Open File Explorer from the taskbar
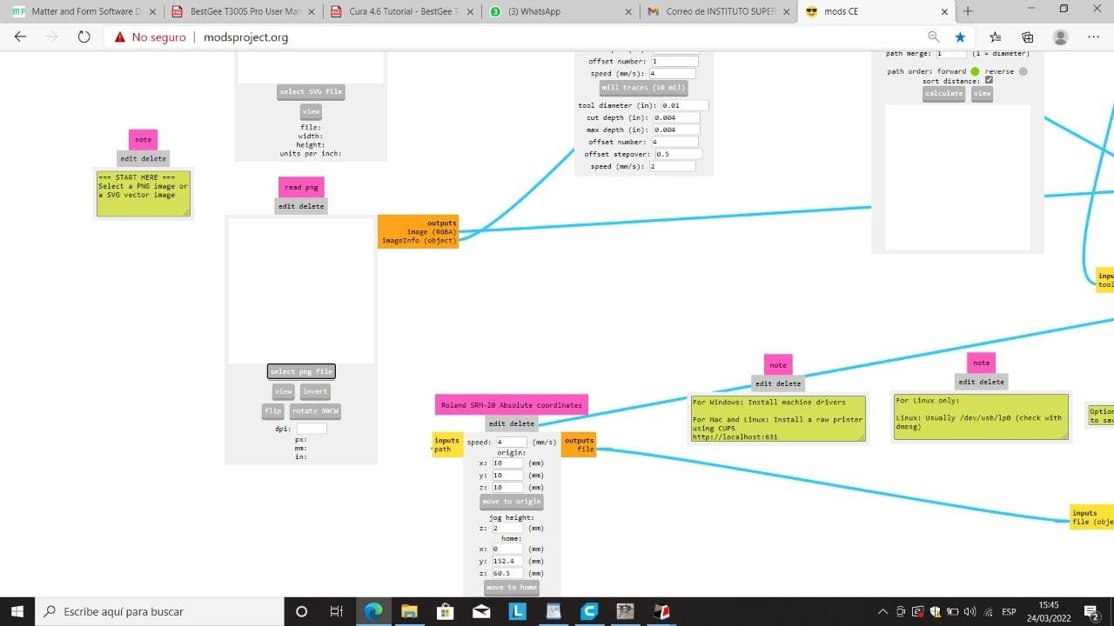This screenshot has width=1114, height=626. [408, 611]
